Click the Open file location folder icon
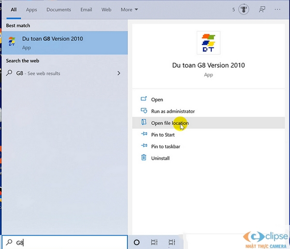The width and height of the screenshot is (290, 249). [144, 122]
